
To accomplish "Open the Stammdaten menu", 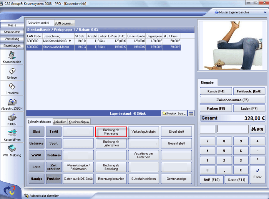I will click(x=12, y=32).
